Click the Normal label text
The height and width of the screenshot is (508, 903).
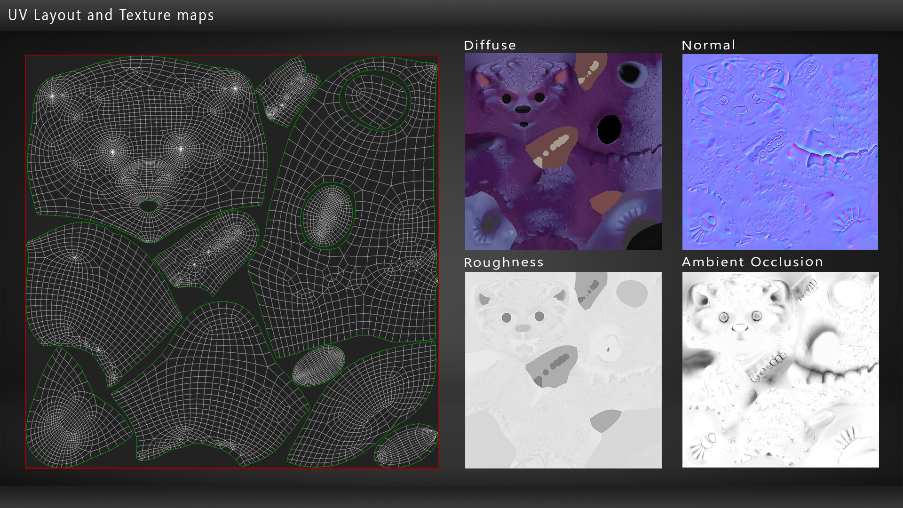(x=708, y=45)
